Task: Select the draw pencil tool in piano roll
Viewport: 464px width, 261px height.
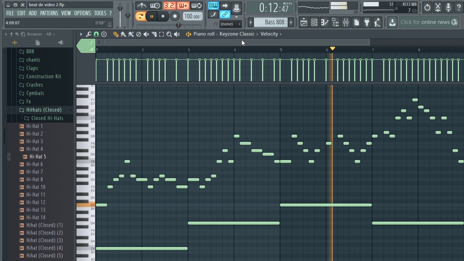Action: [116, 34]
